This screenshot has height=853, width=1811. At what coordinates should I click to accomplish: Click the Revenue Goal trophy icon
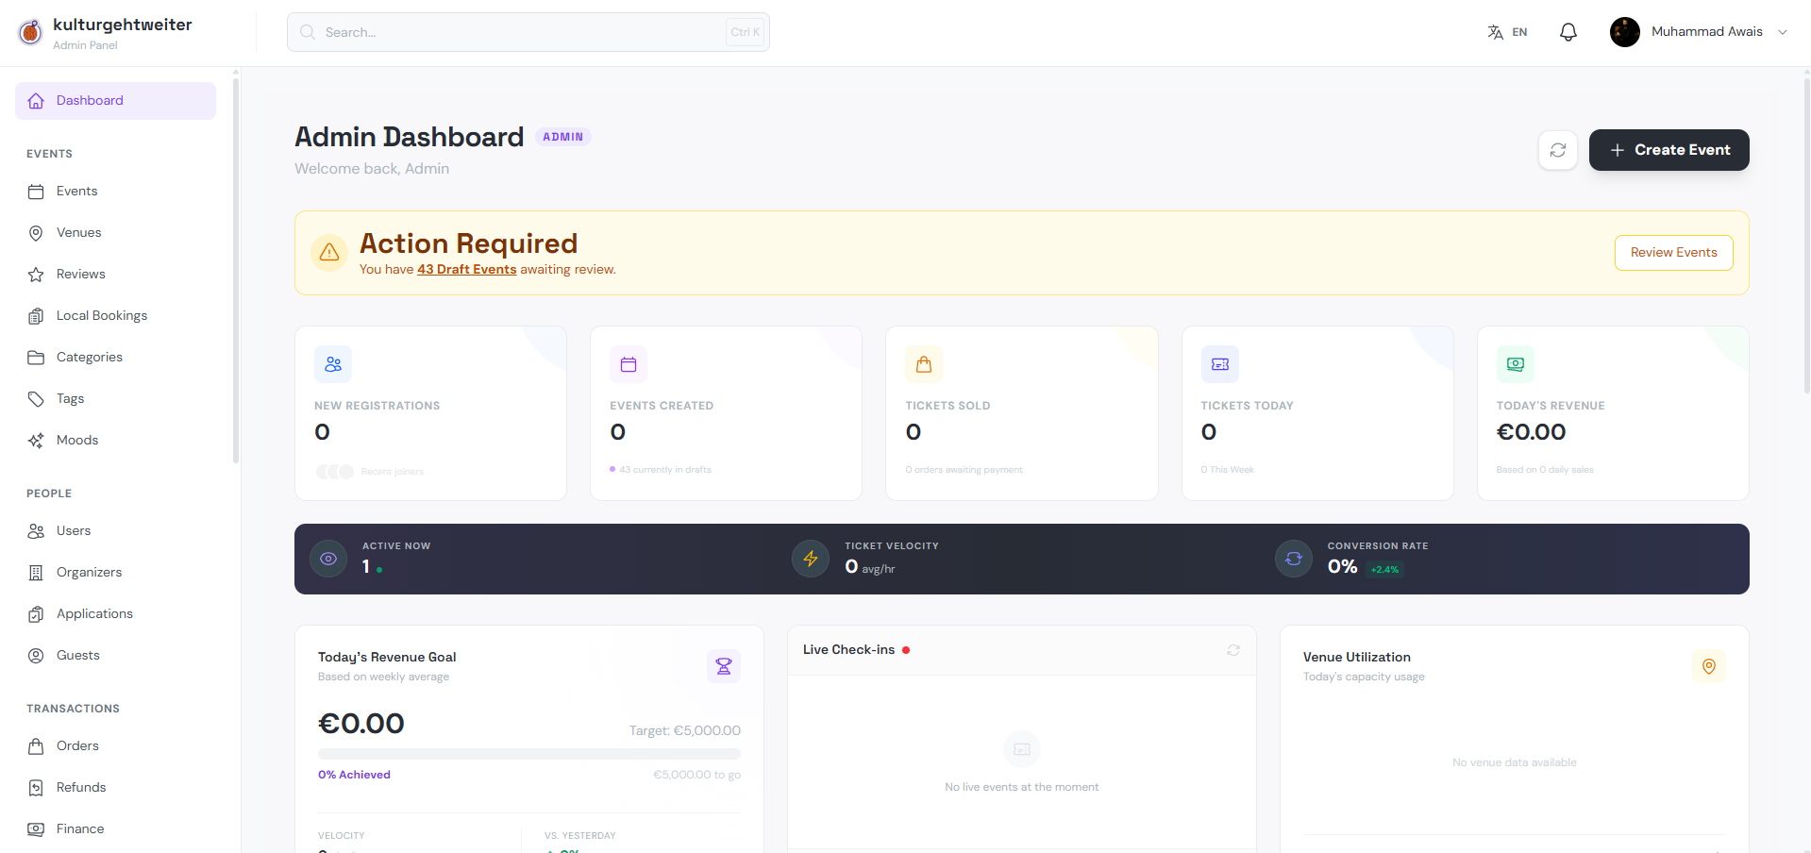(724, 666)
